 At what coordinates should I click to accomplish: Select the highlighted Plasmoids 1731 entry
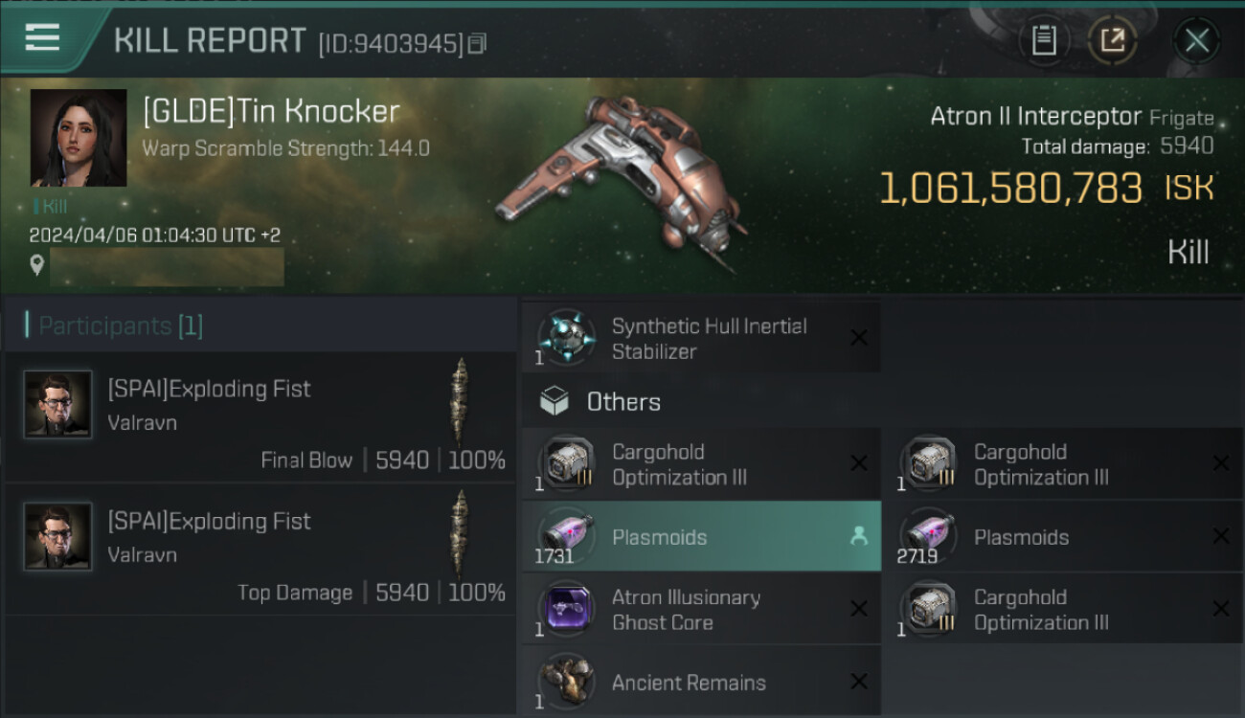point(700,537)
